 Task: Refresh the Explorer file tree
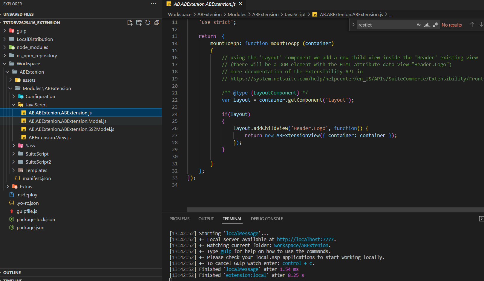click(x=148, y=23)
